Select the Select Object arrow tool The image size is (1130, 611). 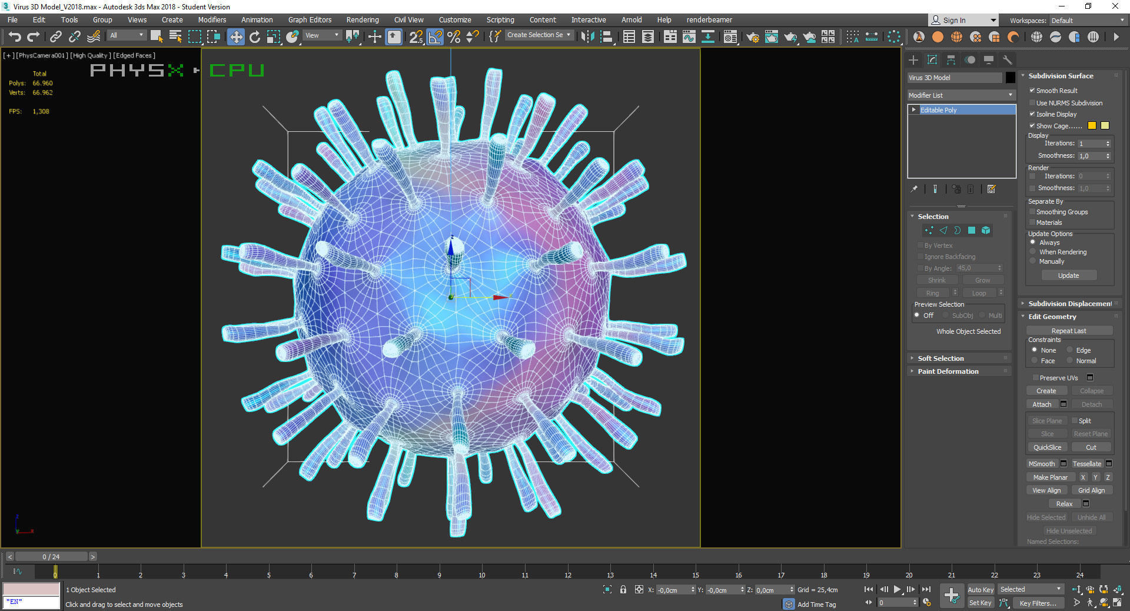pyautogui.click(x=157, y=37)
